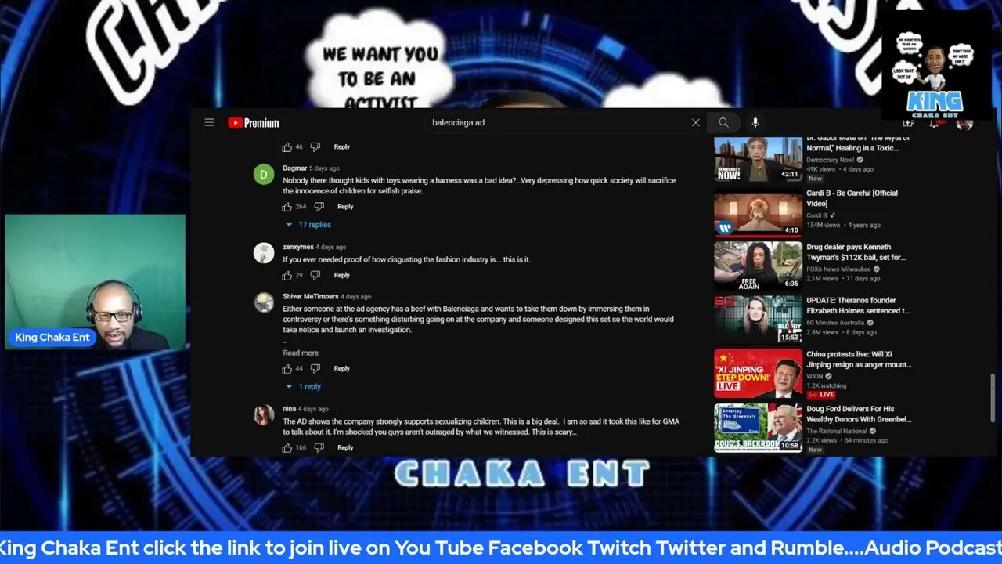
Task: Expand the 1 reply under Shiver MeTimbers
Action: coord(304,386)
